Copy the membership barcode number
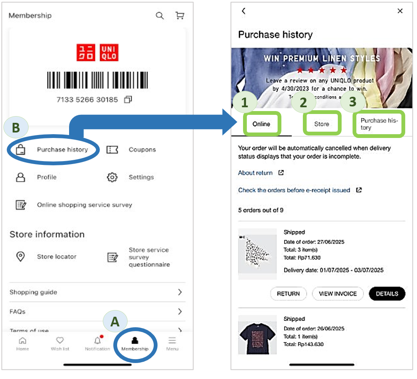Screen dimensions: 417x379 pos(128,100)
